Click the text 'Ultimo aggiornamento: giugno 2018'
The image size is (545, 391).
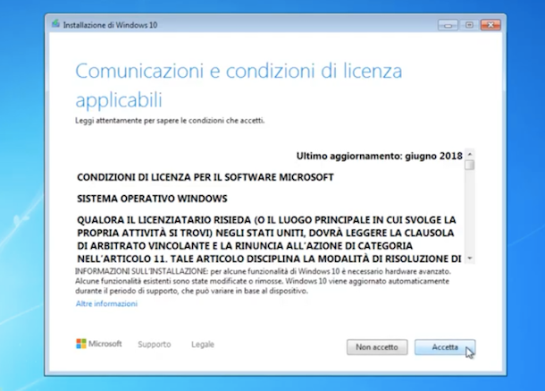pyautogui.click(x=379, y=156)
